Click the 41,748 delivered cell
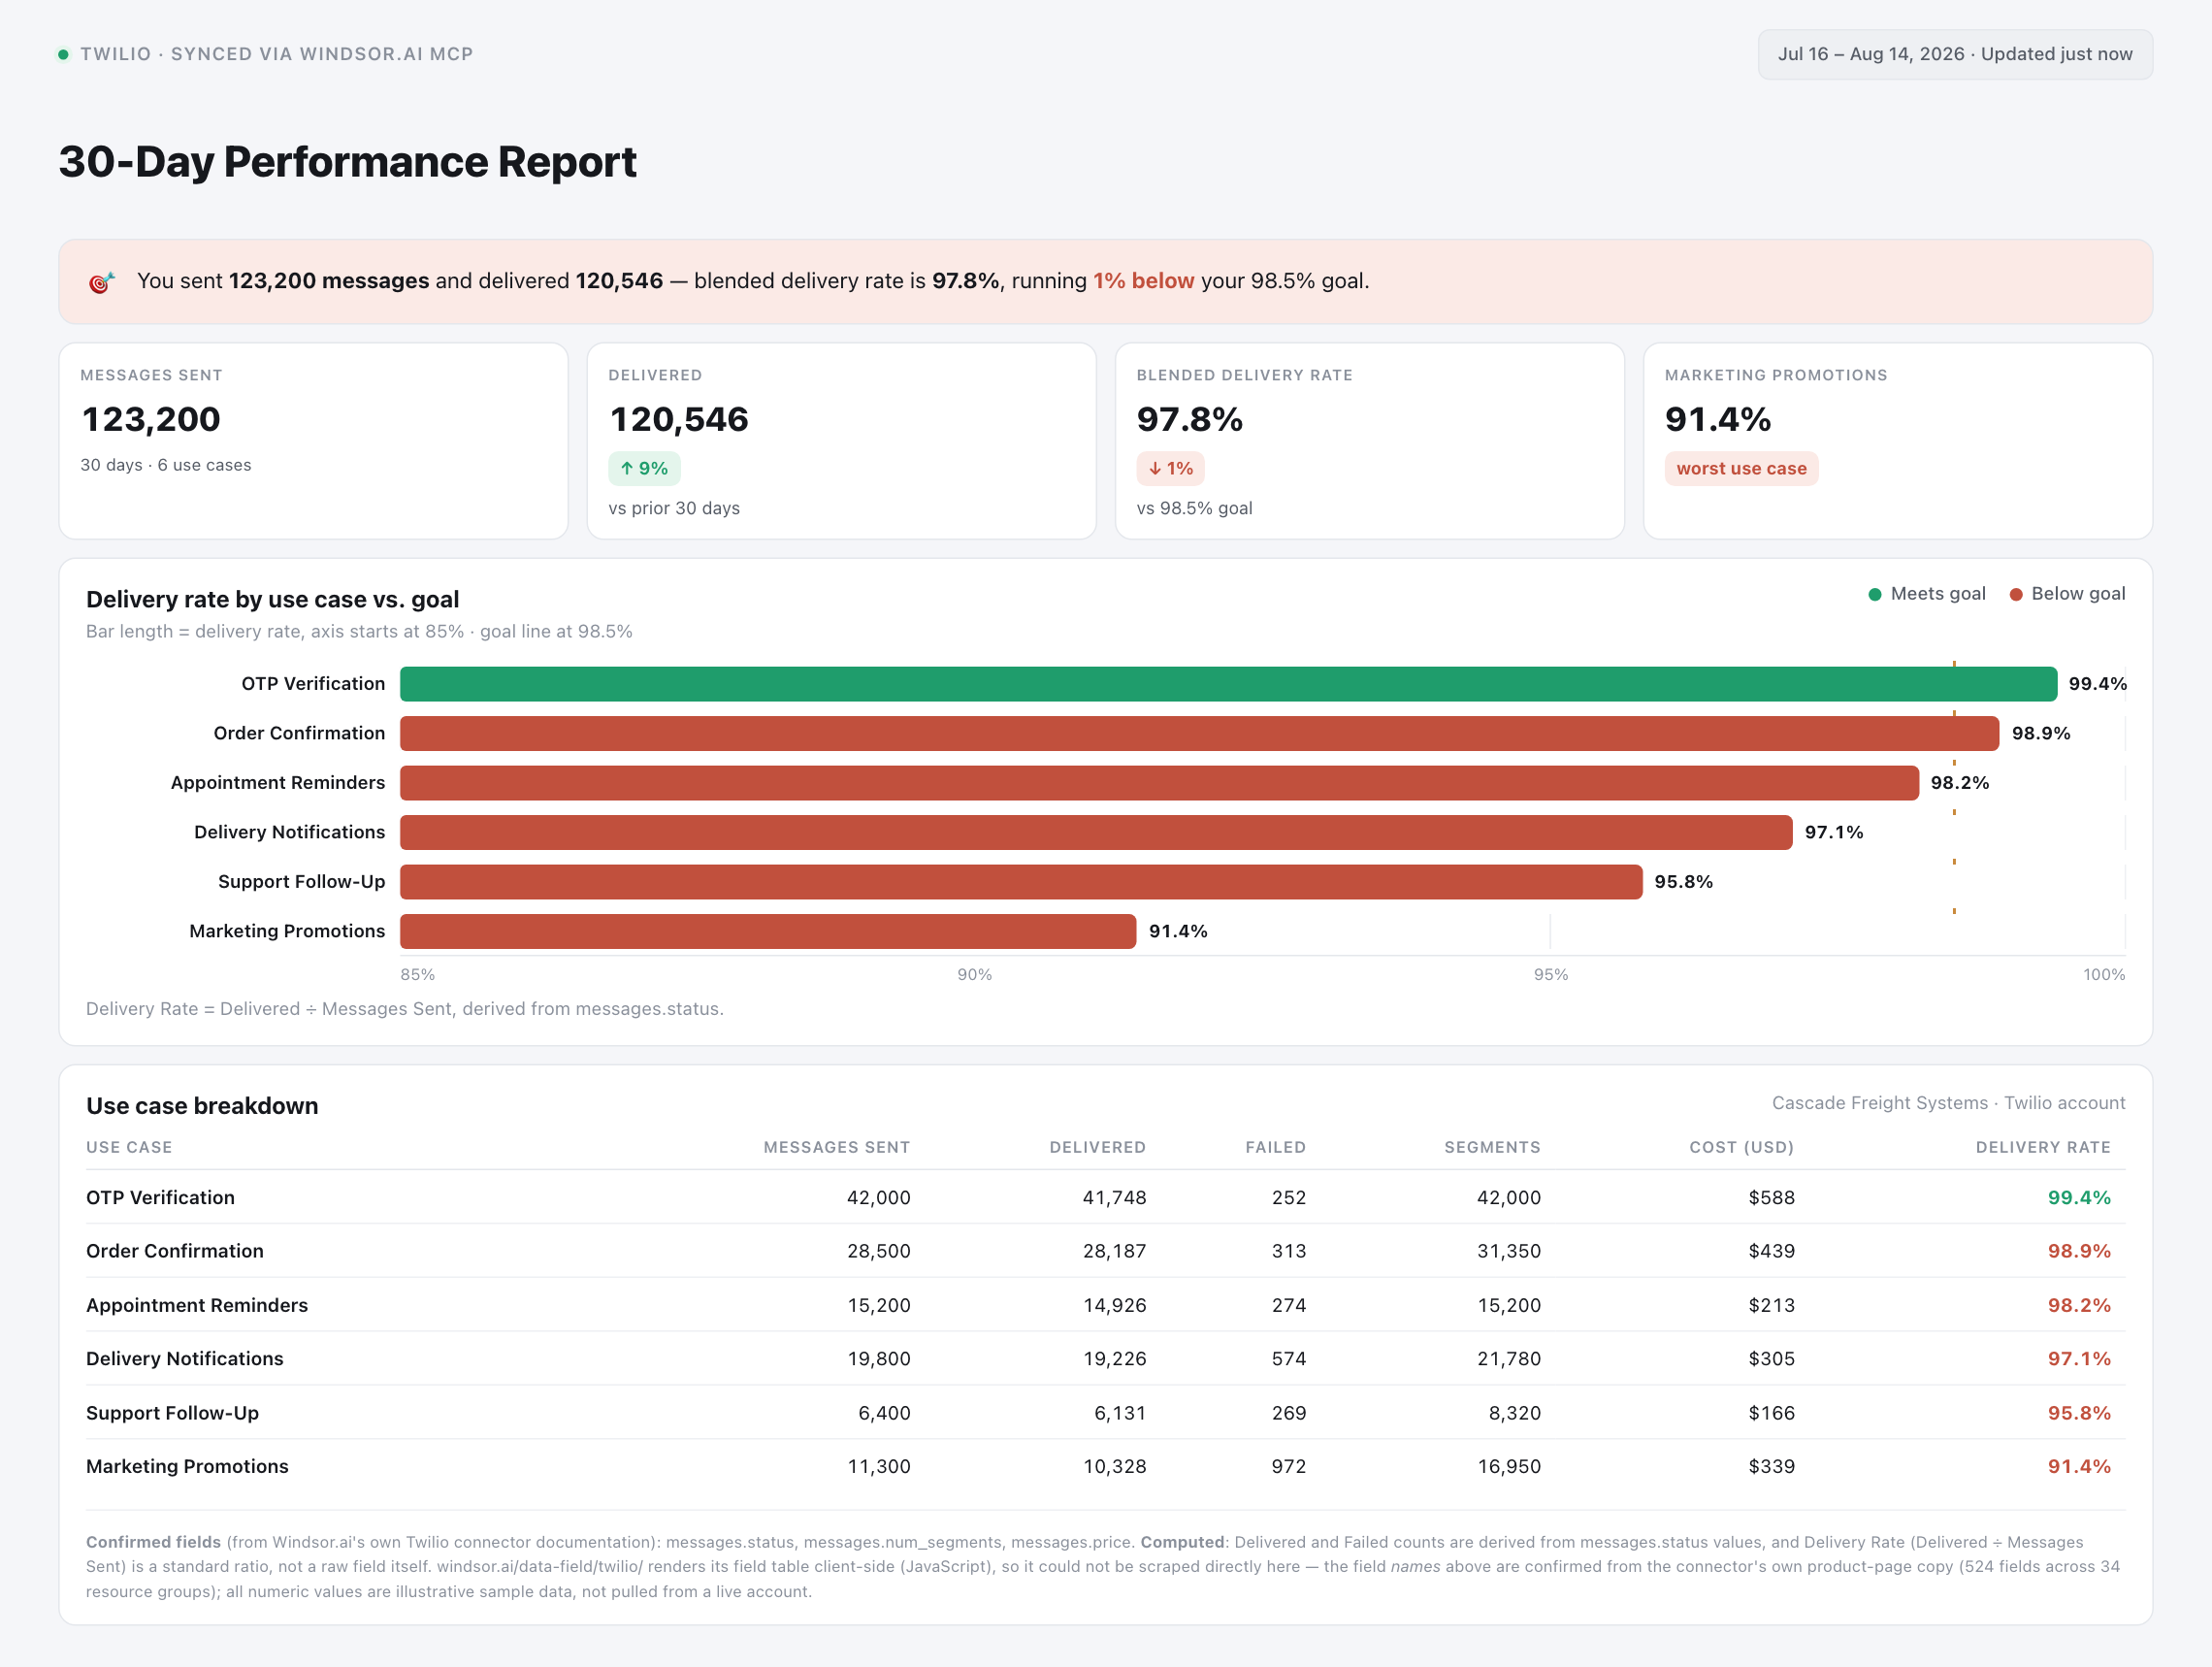The image size is (2212, 1667). point(1114,1198)
